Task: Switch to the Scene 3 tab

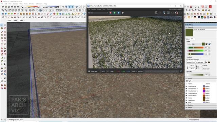Action: tap(22, 20)
